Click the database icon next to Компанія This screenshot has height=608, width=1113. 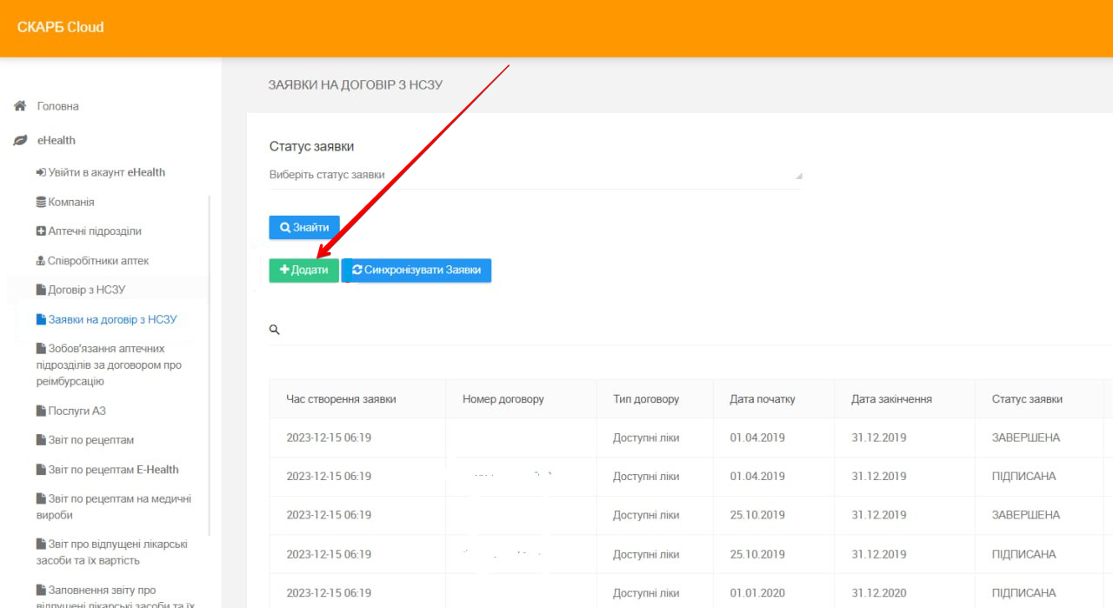(41, 202)
